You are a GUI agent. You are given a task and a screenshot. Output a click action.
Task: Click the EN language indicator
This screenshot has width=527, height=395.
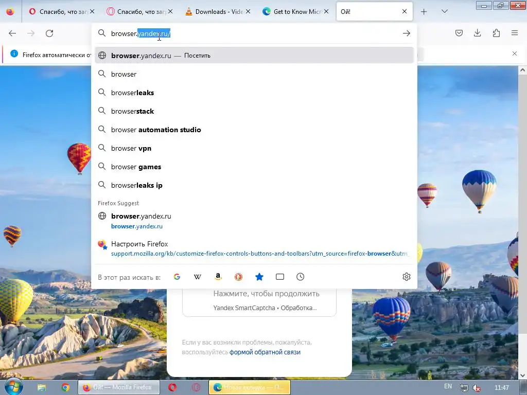(448, 387)
